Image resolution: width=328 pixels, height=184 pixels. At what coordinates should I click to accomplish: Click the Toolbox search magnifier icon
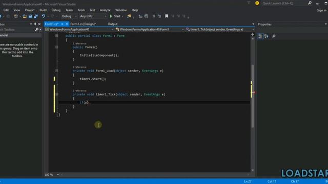point(37,30)
